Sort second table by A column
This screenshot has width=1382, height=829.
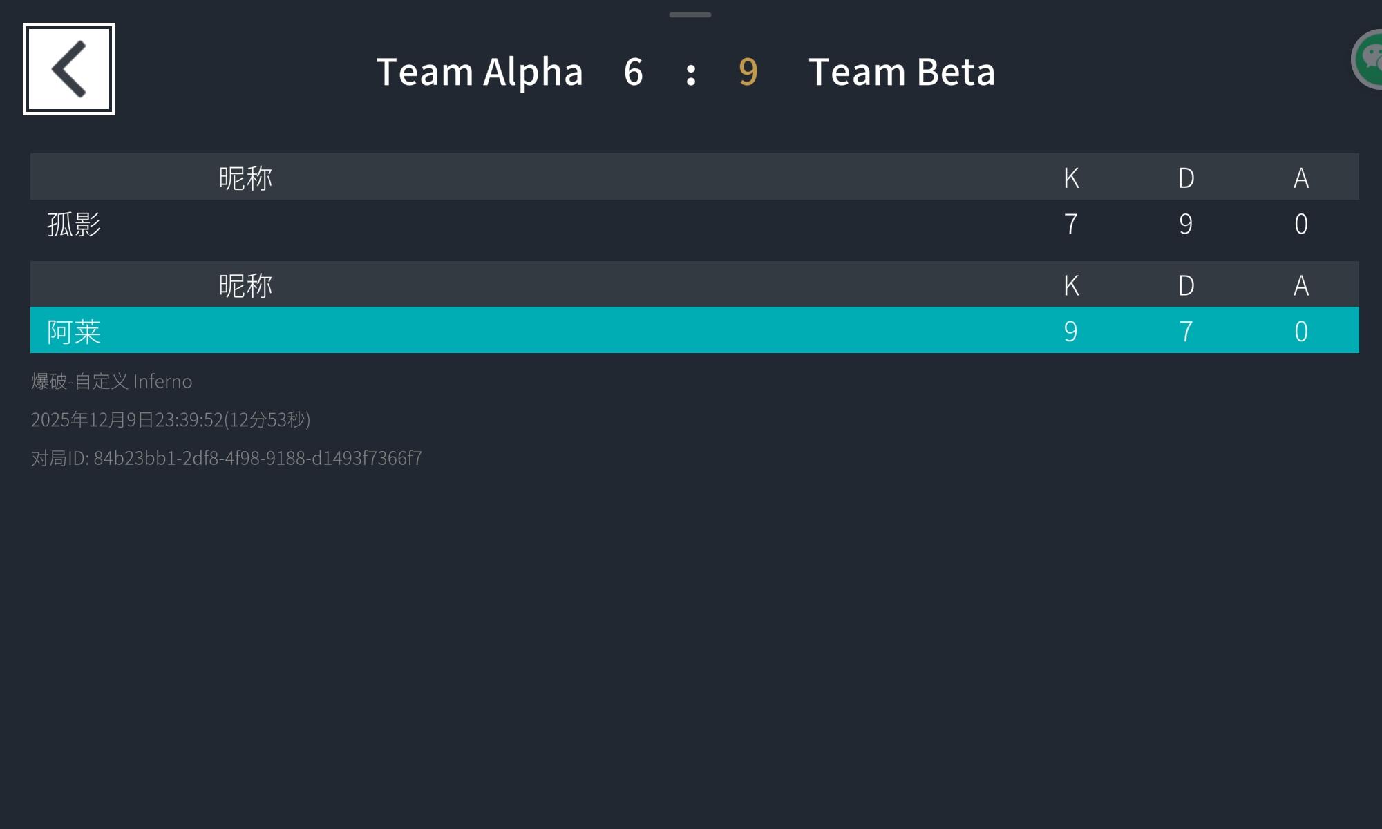pos(1301,285)
